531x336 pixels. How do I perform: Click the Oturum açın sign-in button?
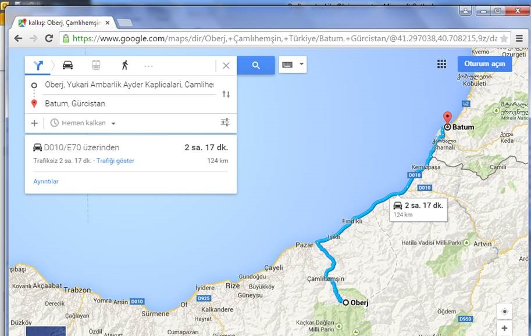(x=484, y=64)
